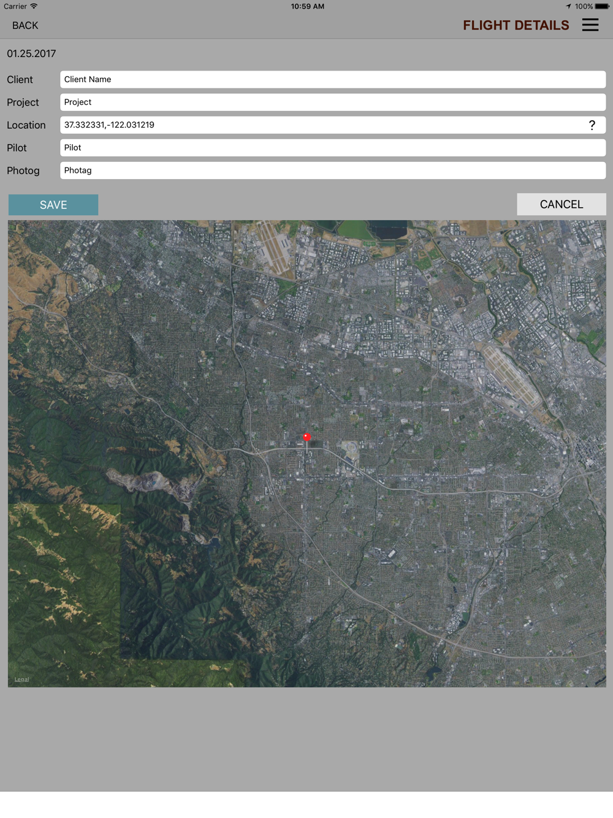Tap the FLIGHT DETAILS title
The width and height of the screenshot is (613, 818).
(516, 25)
